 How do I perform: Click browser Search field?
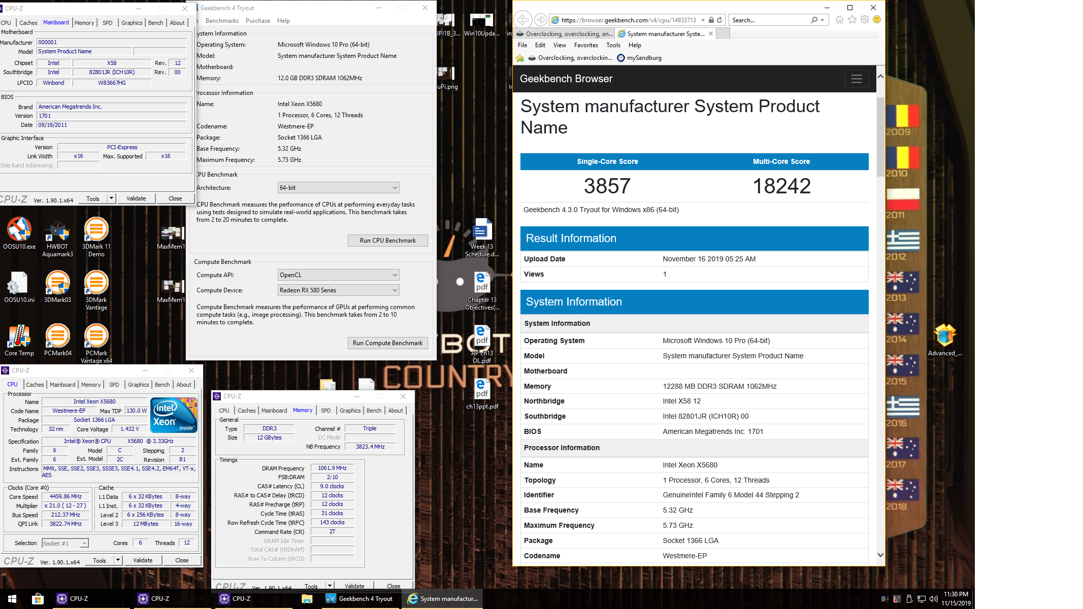tap(769, 20)
